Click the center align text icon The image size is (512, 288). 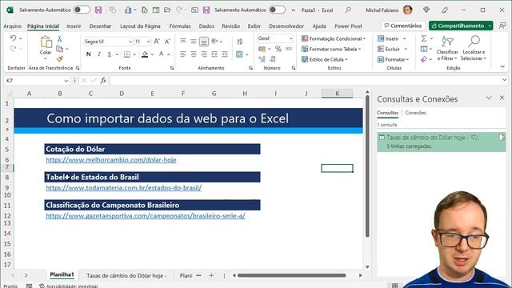point(194,54)
